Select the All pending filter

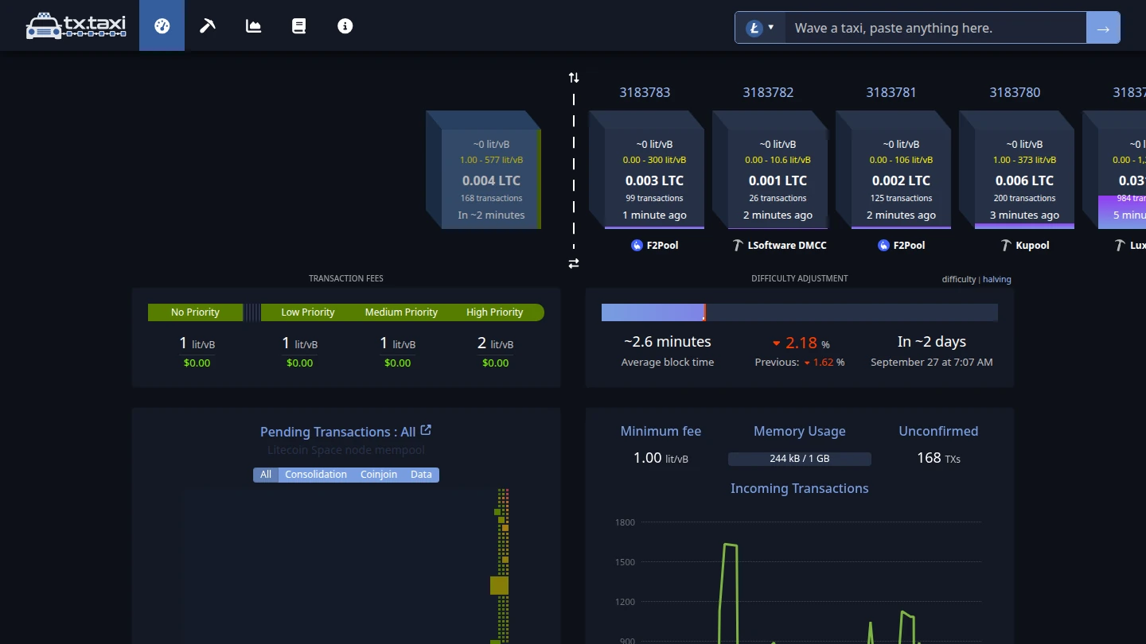(266, 475)
